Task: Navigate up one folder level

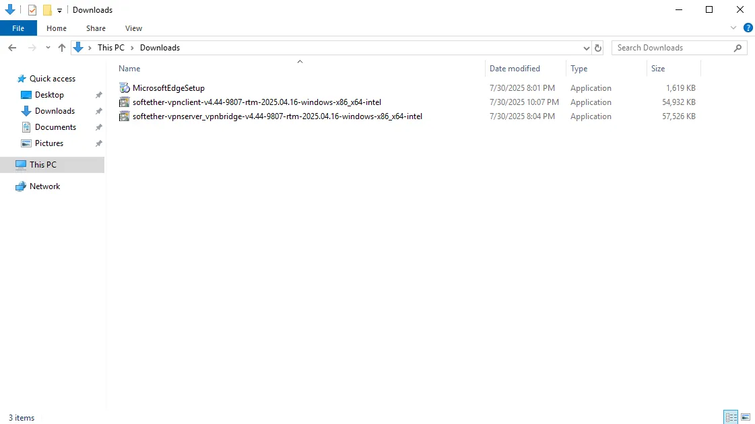Action: (62, 48)
